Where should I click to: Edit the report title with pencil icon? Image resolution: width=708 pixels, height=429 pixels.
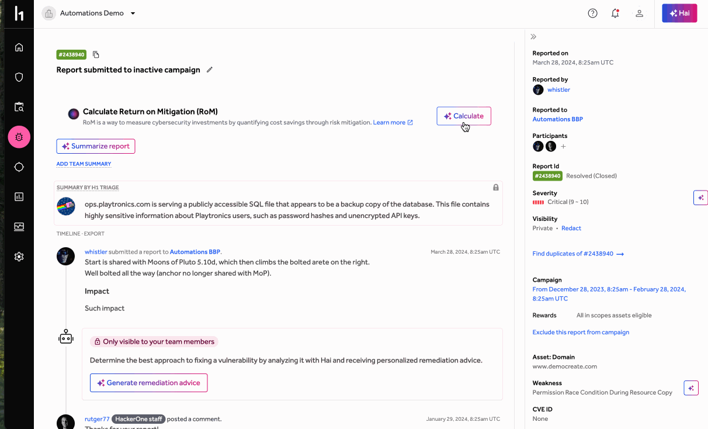[210, 70]
